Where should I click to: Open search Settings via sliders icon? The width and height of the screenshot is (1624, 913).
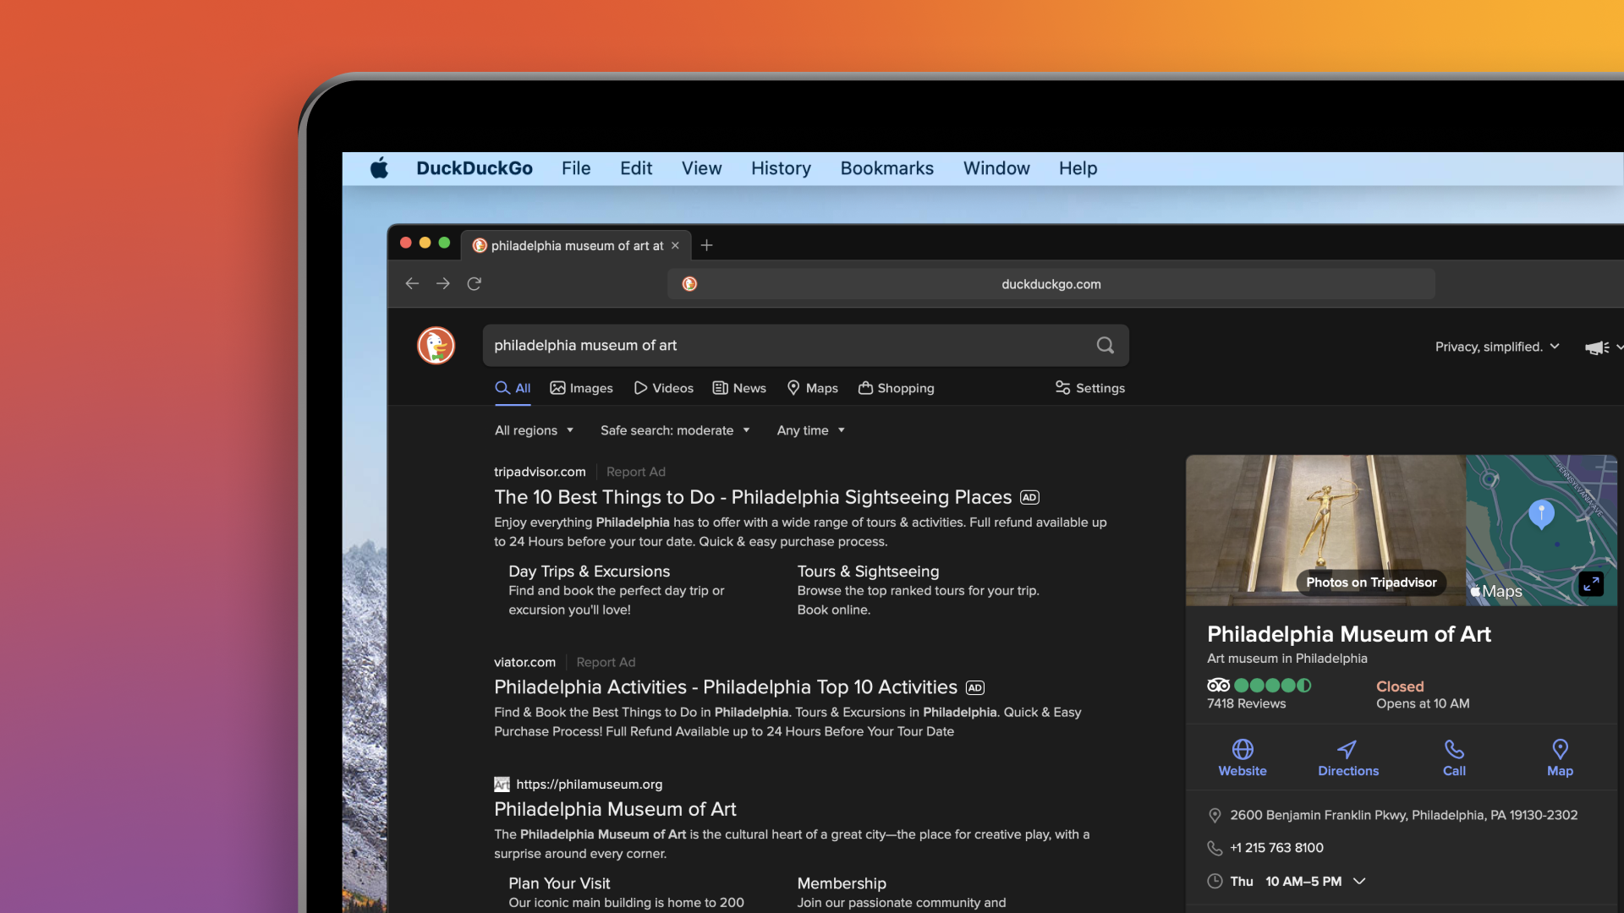(1063, 388)
